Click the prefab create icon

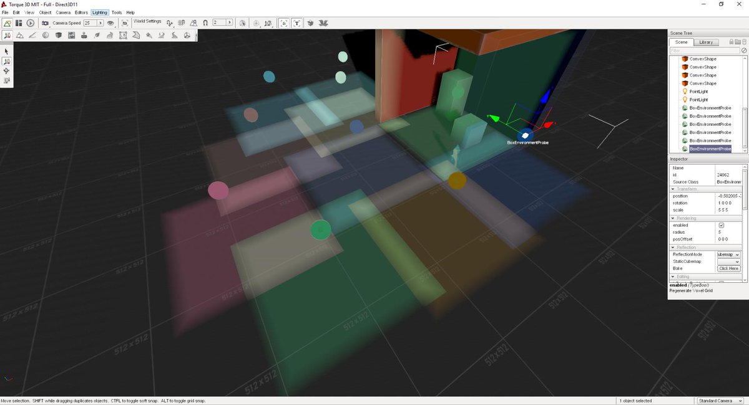310,23
